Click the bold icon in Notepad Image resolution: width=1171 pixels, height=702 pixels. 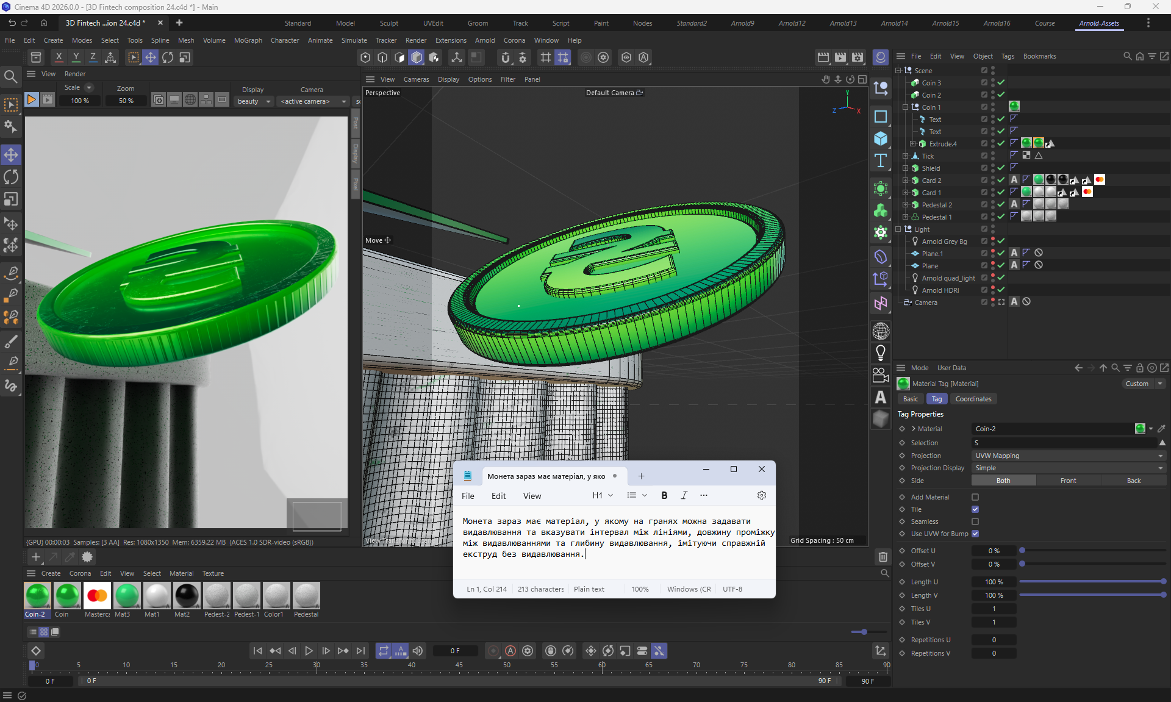tap(664, 495)
